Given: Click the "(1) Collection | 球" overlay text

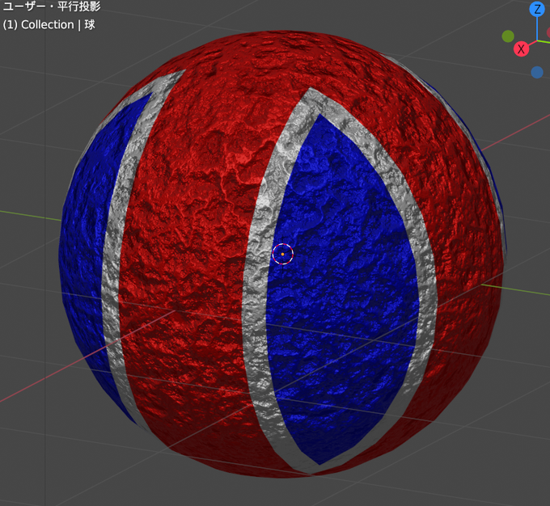Looking at the screenshot, I should pyautogui.click(x=49, y=25).
